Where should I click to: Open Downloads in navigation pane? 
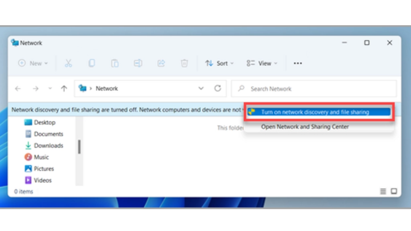pos(44,145)
